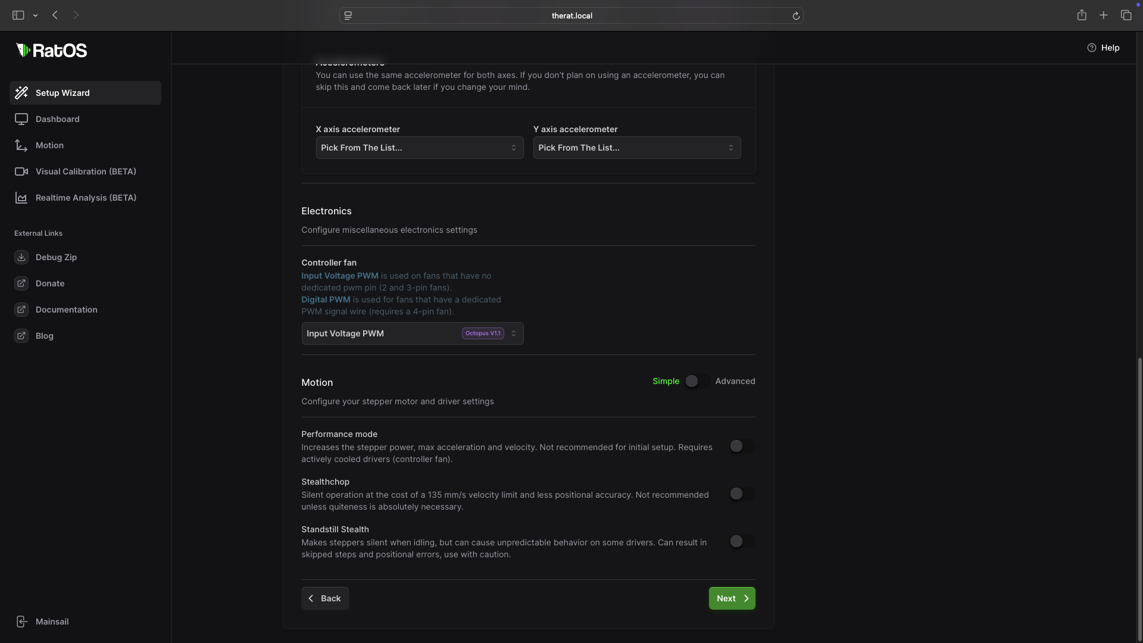This screenshot has width=1143, height=643.
Task: Click the therat.local address bar
Action: [571, 15]
